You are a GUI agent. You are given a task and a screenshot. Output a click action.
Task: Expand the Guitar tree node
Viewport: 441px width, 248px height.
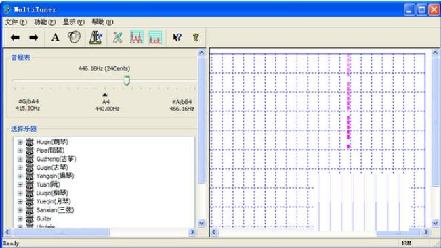tap(20, 218)
